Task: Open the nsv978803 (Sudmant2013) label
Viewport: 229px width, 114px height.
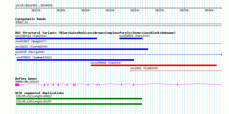Action: 34,57
